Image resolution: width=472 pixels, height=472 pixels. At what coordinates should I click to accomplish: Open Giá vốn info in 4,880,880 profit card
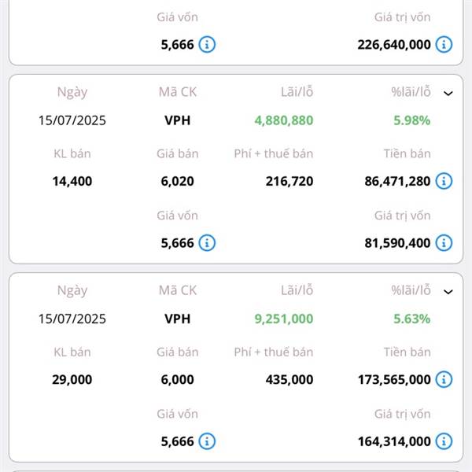coord(206,243)
